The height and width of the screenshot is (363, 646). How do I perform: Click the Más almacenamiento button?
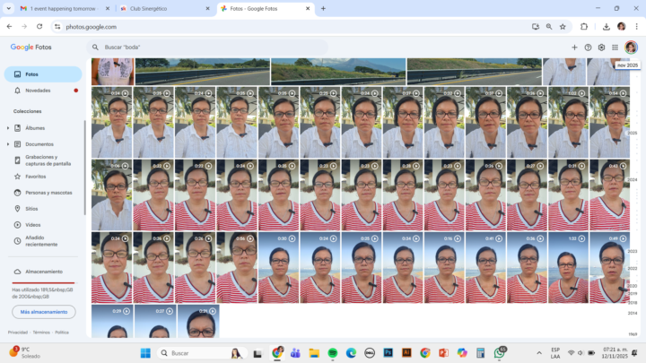tap(43, 312)
